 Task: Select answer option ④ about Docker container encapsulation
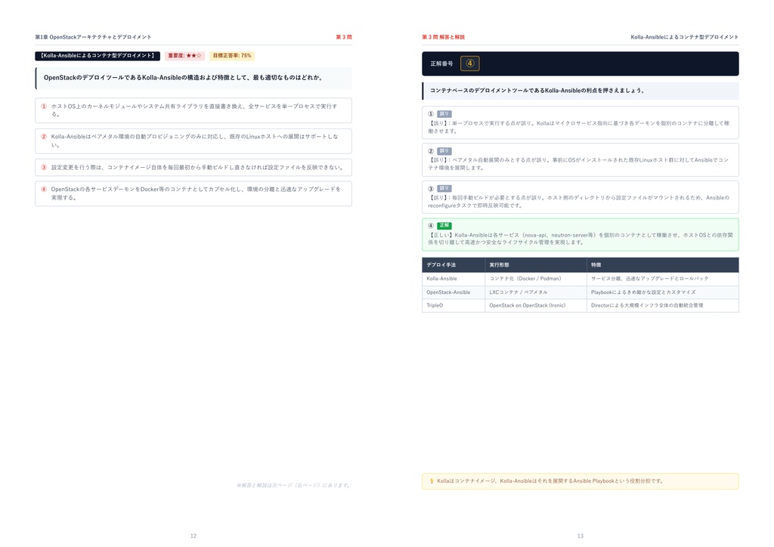193,193
